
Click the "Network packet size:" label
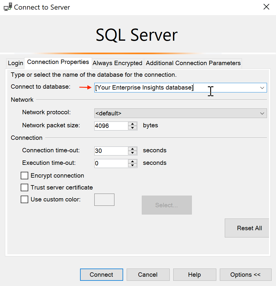(x=51, y=125)
